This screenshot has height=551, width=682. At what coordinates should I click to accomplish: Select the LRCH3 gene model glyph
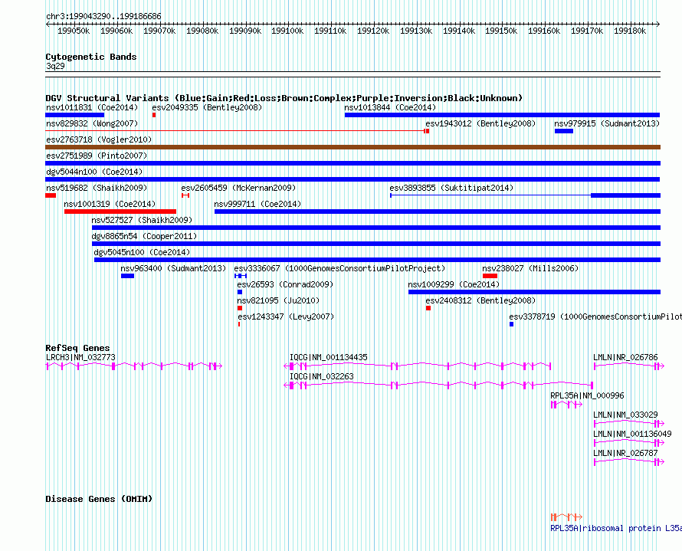(x=134, y=366)
